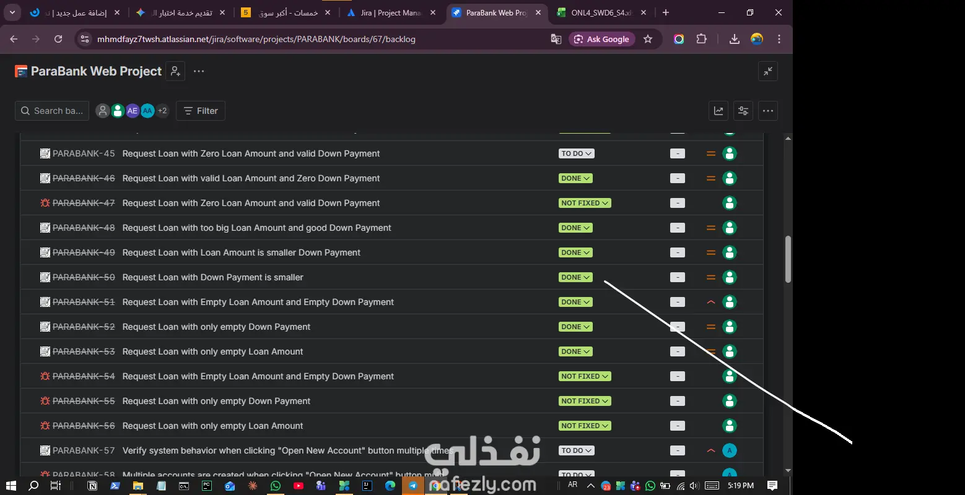965x495 pixels.
Task: Click the bug icon of PARABANK-54
Action: 45,376
